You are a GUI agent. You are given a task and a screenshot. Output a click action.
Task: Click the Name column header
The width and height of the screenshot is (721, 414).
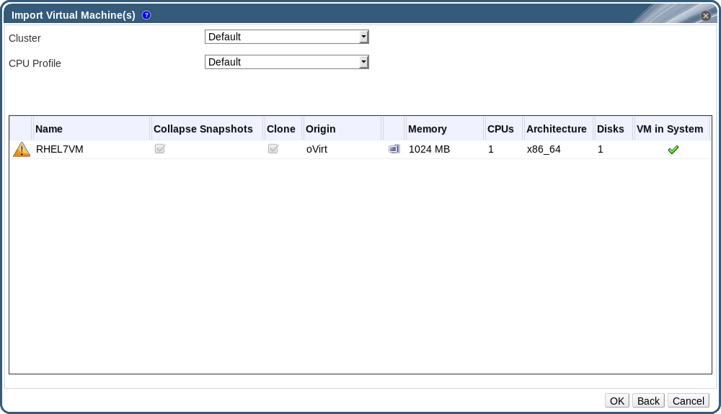coord(49,129)
